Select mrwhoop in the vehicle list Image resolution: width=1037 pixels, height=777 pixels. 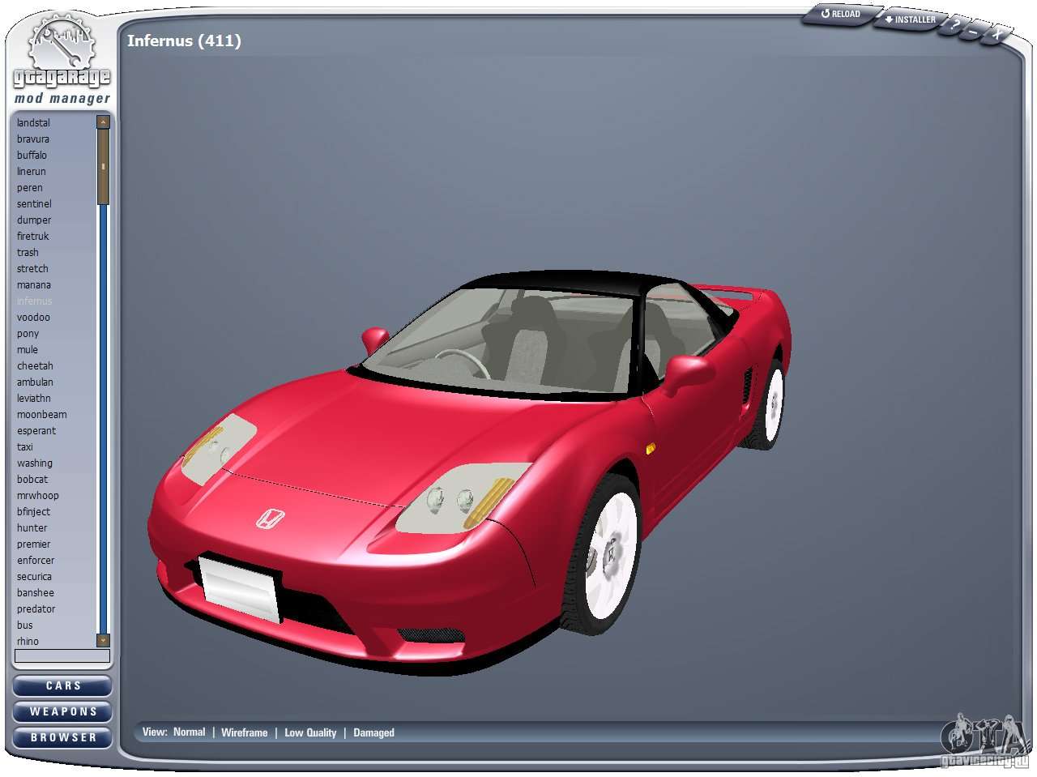pyautogui.click(x=38, y=496)
